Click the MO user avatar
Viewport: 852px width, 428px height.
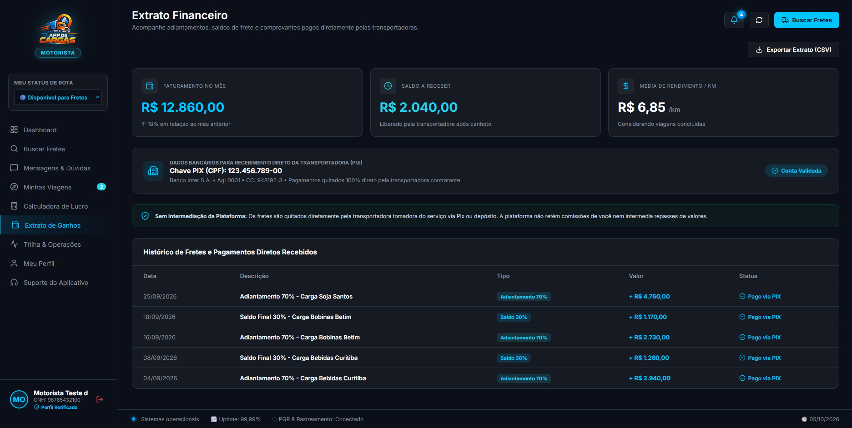coord(19,399)
